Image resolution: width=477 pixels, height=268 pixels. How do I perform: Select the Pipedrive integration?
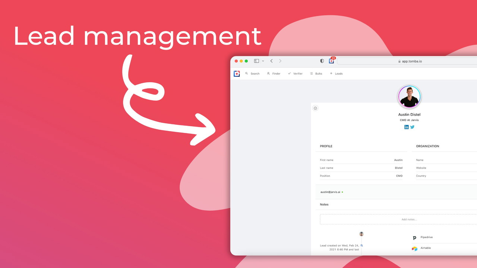[x=427, y=237]
